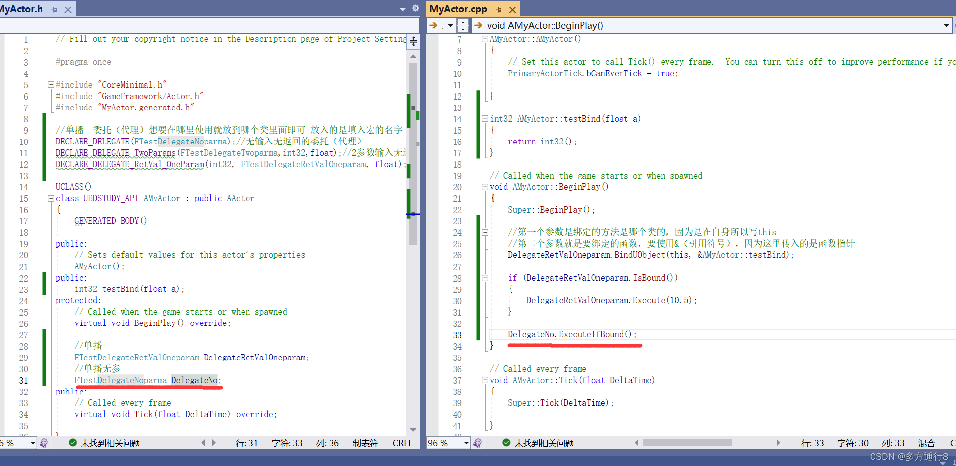Click the green check indicator in right status bar
This screenshot has height=466, width=956.
pyautogui.click(x=506, y=443)
